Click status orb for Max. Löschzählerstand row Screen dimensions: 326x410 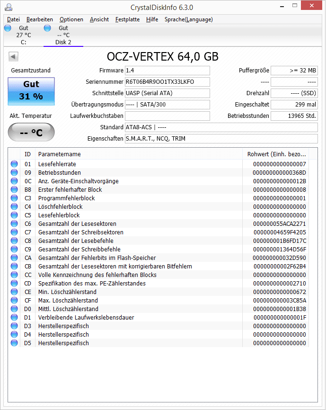(x=14, y=300)
